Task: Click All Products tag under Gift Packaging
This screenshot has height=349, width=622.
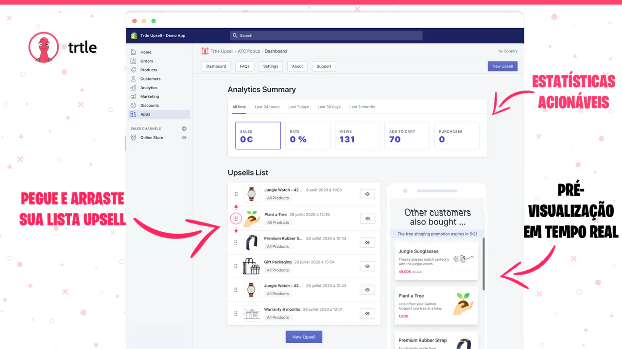Action: [x=277, y=270]
